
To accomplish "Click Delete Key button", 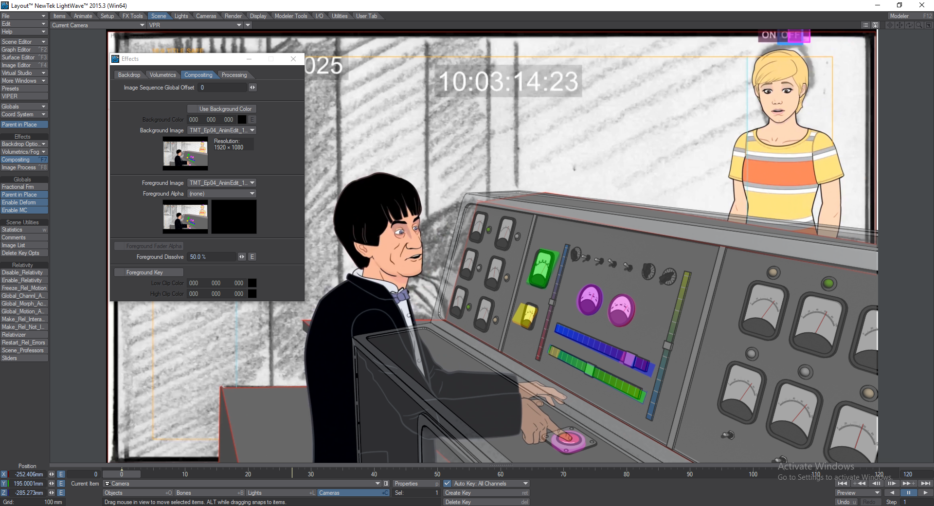I will click(x=486, y=502).
